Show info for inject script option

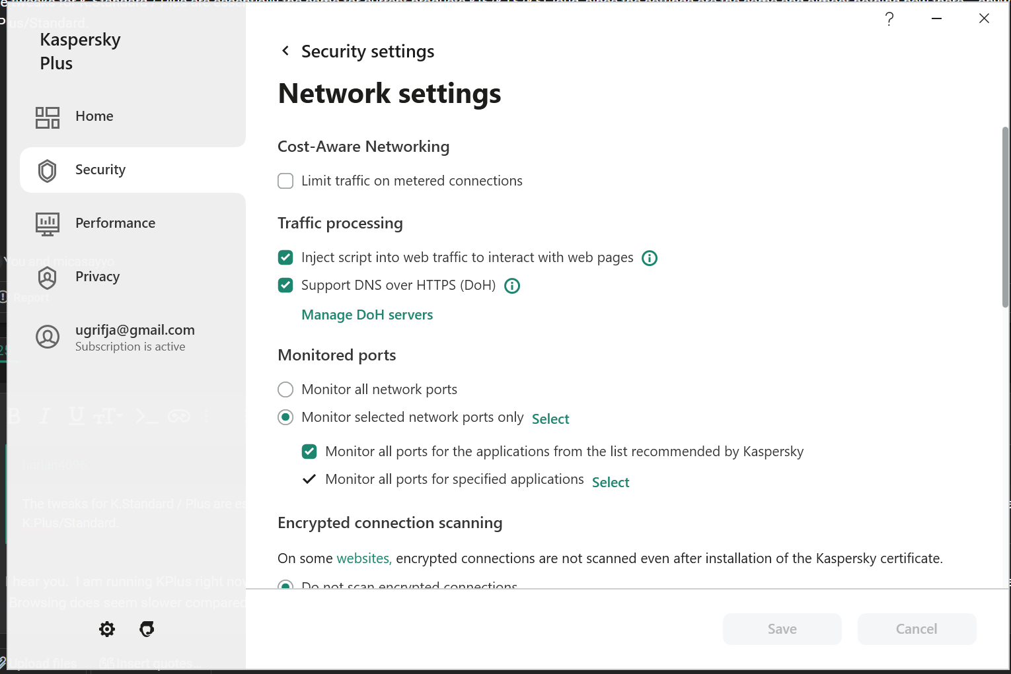pos(650,258)
